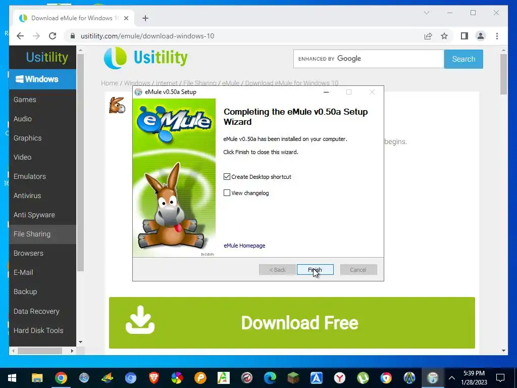Open the Browsers category

point(42,253)
